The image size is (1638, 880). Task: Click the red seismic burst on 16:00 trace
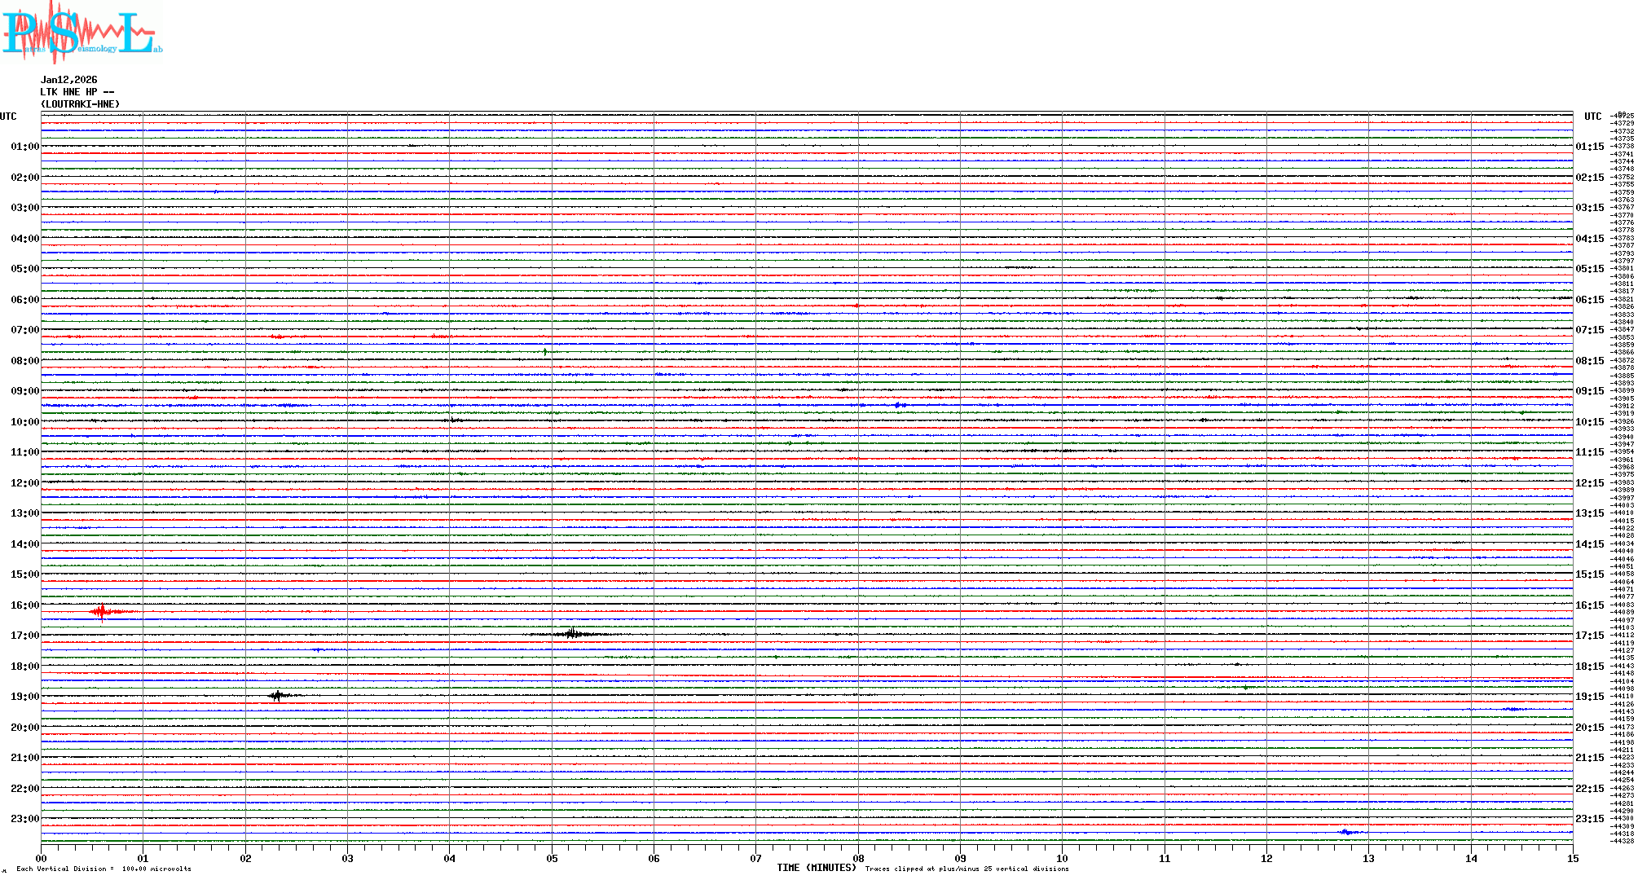pyautogui.click(x=101, y=611)
